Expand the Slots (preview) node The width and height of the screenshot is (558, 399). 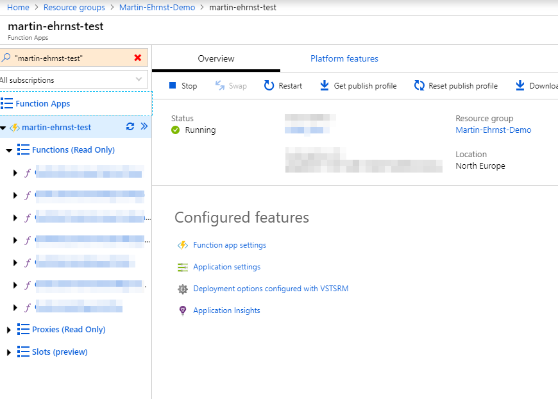coord(9,352)
